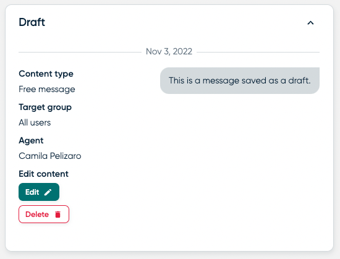Click the Edit button text
The width and height of the screenshot is (340, 259).
point(32,192)
